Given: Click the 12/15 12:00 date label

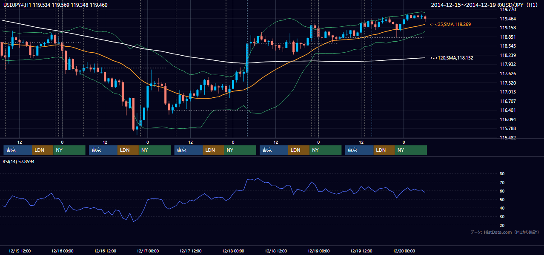Looking at the screenshot, I should (19, 251).
